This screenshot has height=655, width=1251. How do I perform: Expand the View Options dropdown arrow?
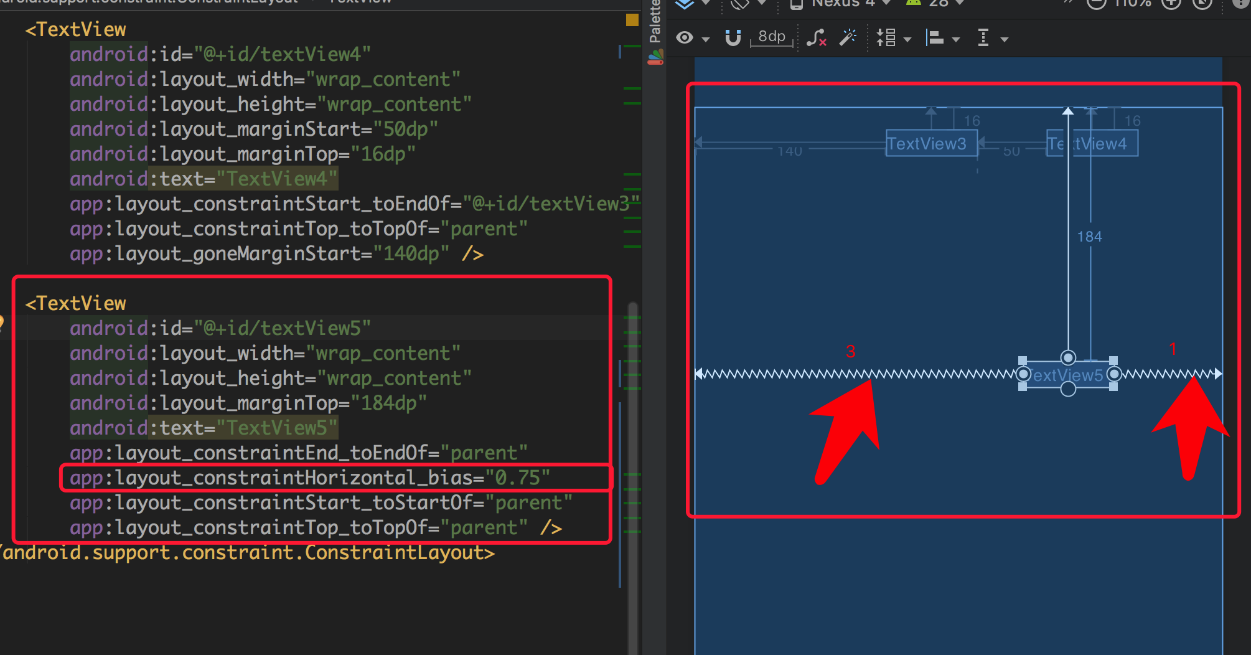coord(705,39)
